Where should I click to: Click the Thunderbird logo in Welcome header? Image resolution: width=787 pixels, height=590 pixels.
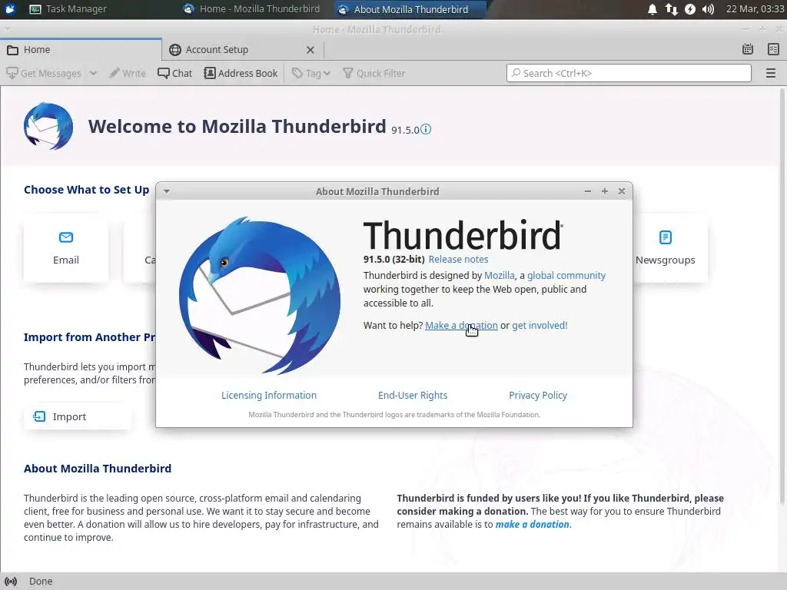(48, 127)
